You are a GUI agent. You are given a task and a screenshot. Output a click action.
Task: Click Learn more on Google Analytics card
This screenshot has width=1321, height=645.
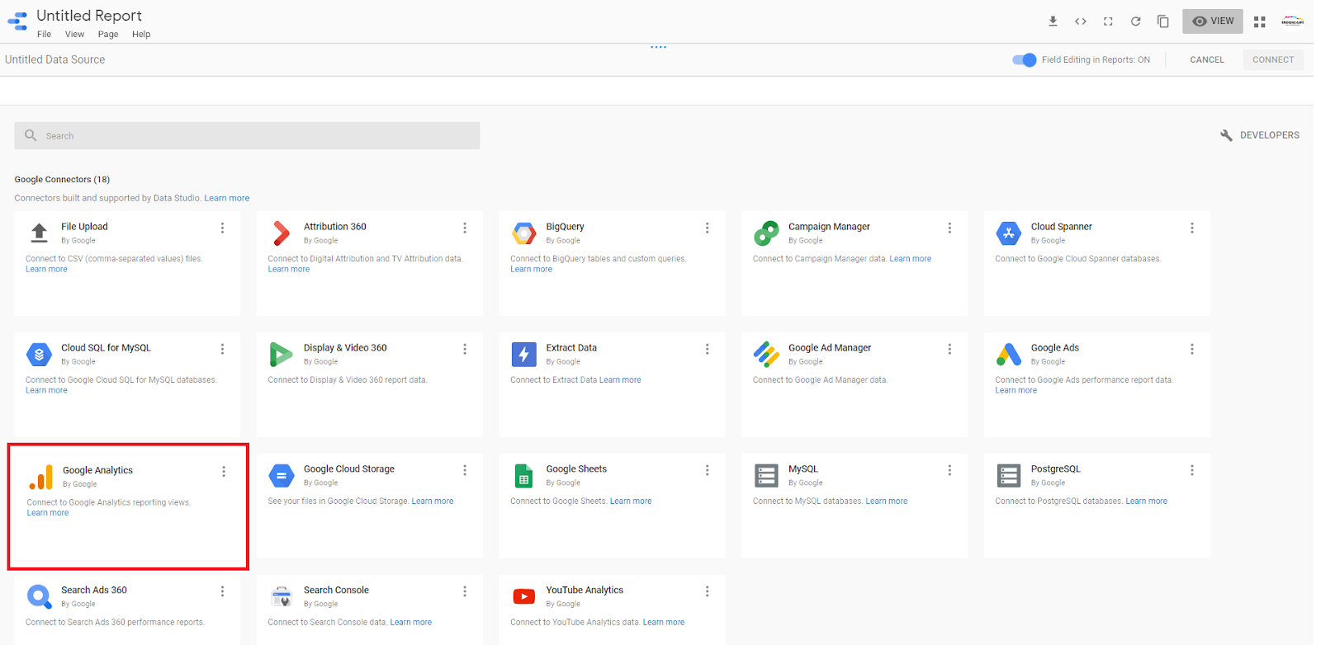(x=48, y=513)
